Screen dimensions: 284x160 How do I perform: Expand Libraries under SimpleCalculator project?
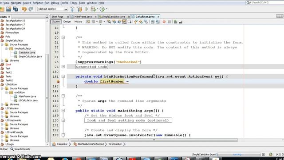(2, 60)
